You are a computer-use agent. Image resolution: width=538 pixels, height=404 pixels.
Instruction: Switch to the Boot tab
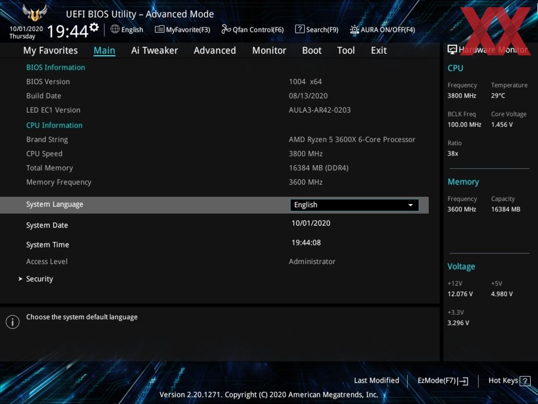pos(312,50)
